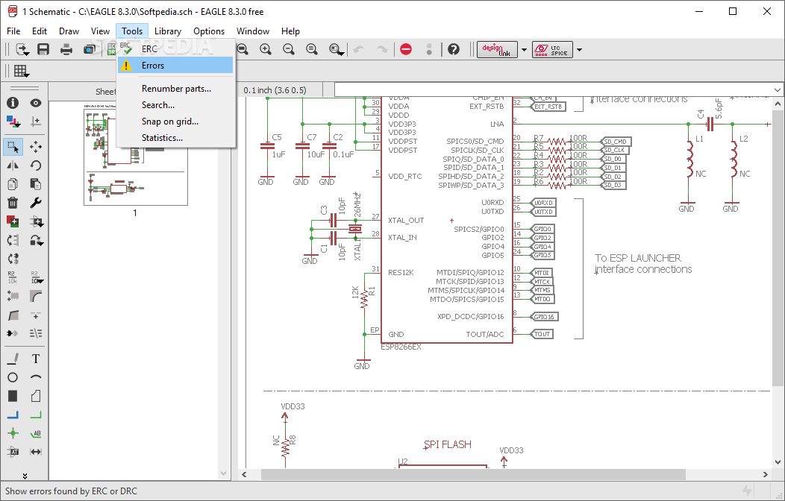
Task: Select the sheet 1 thumbnail
Action: coord(136,157)
